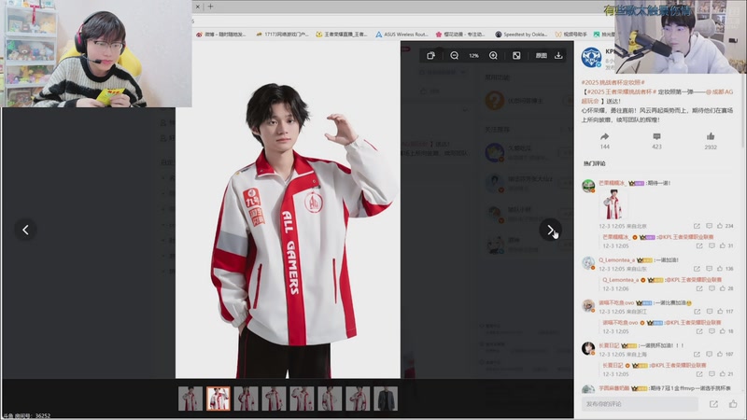Viewport: 747px width, 420px height.
Task: Close the current browser tab
Action: tap(197, 7)
